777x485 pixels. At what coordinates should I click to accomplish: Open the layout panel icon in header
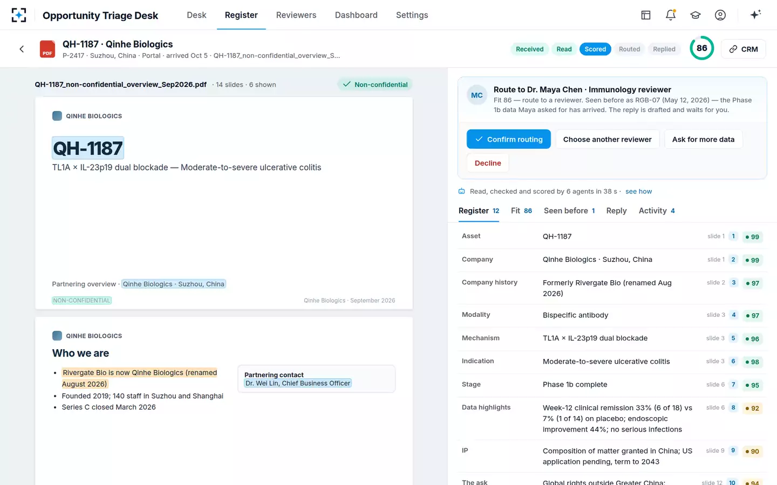[x=646, y=15]
